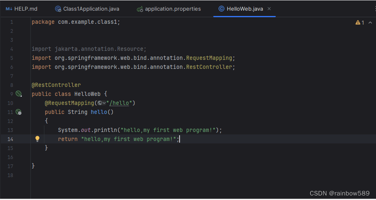The height and width of the screenshot is (200, 376).
Task: Click the request mapping gutter icon at line 11
Action: (x=19, y=112)
